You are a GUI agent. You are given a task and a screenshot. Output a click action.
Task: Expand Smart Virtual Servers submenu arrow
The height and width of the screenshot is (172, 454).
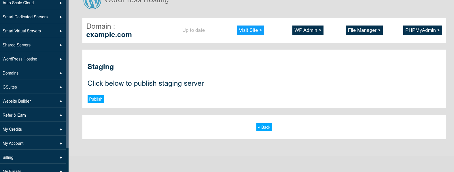coord(61,31)
